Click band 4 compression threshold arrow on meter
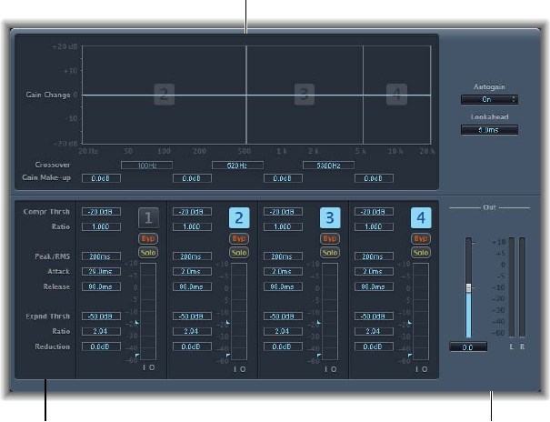550x422 pixels. tap(410, 323)
